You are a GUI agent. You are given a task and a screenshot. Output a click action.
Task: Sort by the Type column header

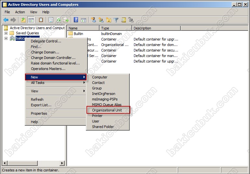pyautogui.click(x=116, y=28)
